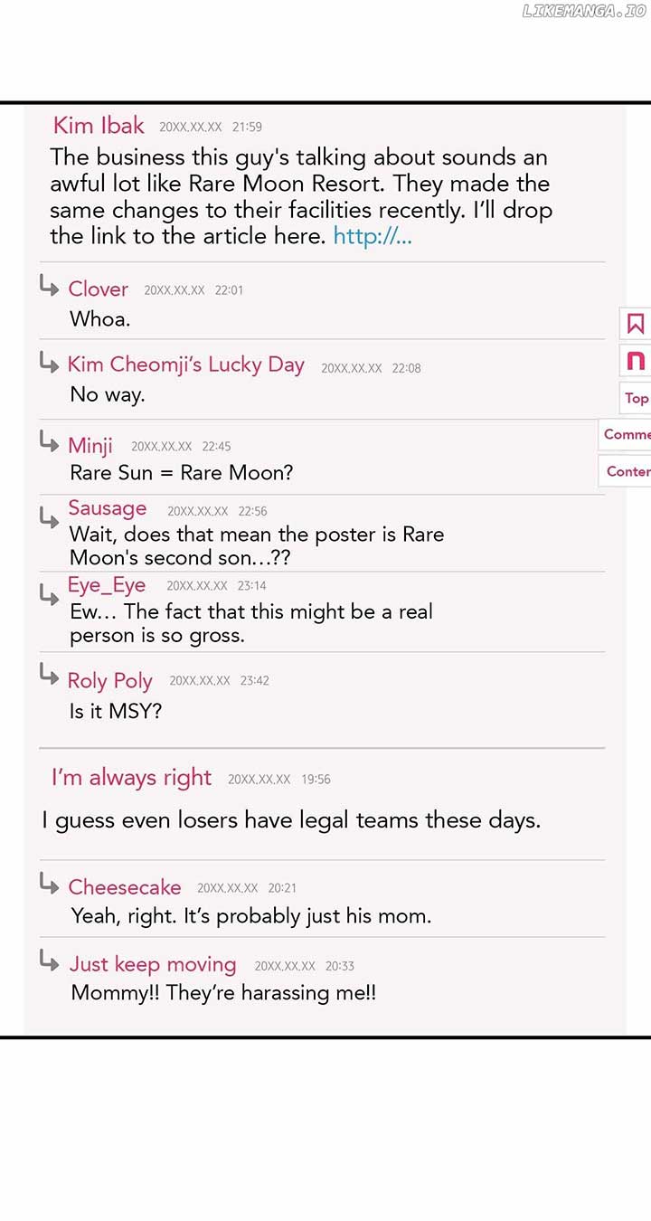651x1221 pixels.
Task: Click the reply arrow beside Sausage's reply
Action: [x=49, y=516]
